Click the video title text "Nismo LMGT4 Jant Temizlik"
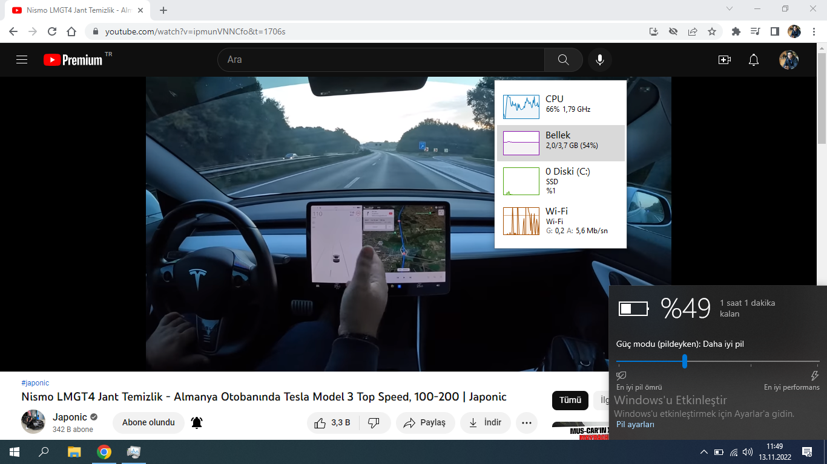Viewport: 827px width, 464px height. pyautogui.click(x=94, y=397)
